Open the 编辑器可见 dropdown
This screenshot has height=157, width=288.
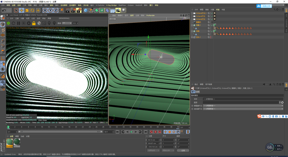pyautogui.click(x=243, y=106)
